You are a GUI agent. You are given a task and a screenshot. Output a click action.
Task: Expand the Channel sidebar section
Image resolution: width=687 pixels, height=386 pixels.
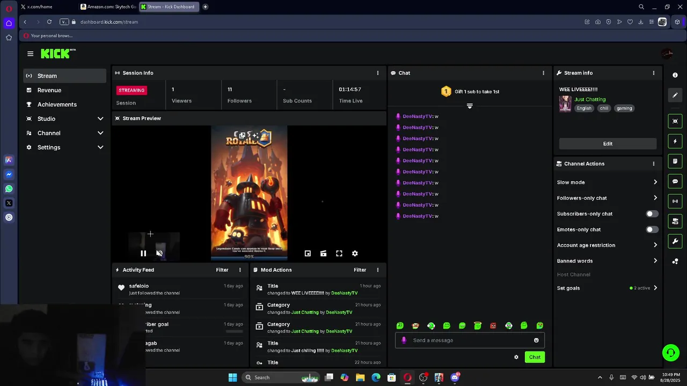tap(100, 133)
